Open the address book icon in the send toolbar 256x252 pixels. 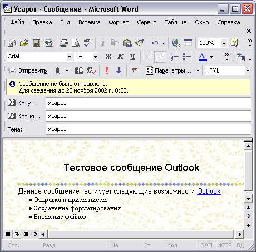pos(79,70)
